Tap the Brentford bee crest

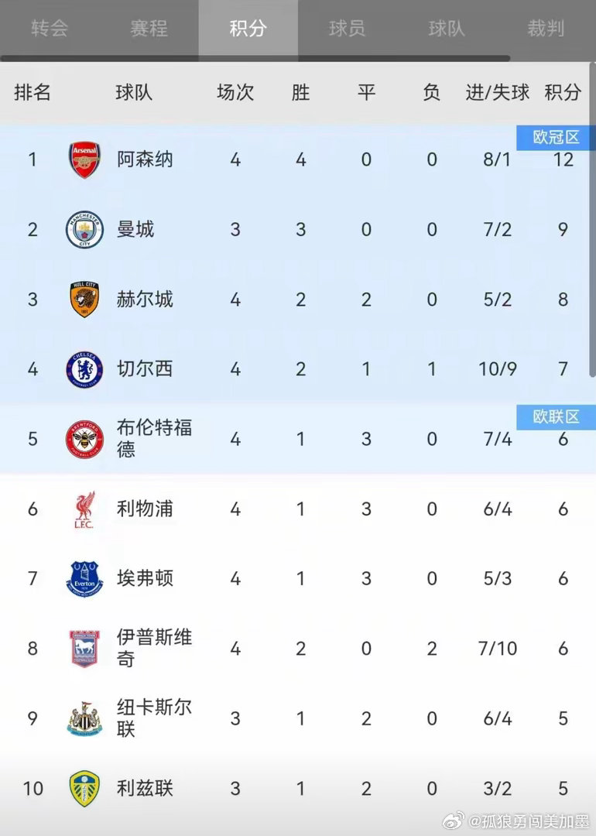point(84,439)
